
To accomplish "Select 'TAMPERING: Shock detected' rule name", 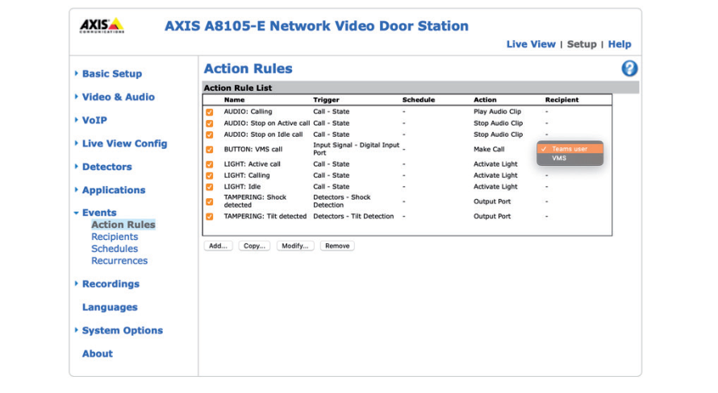I will click(x=255, y=201).
